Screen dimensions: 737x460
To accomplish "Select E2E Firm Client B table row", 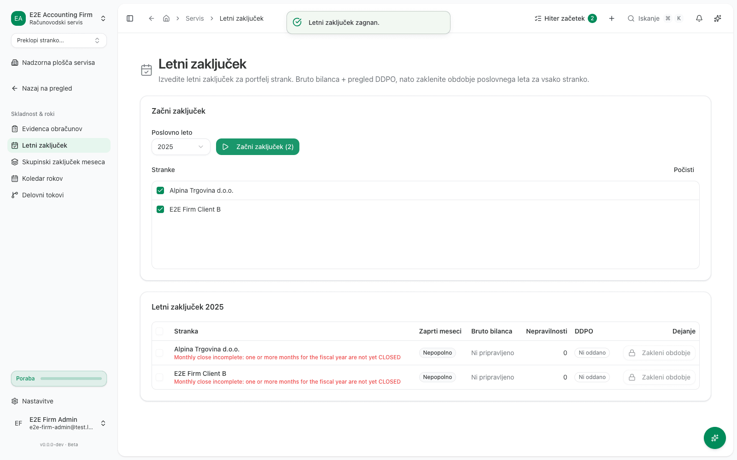I will (x=159, y=377).
